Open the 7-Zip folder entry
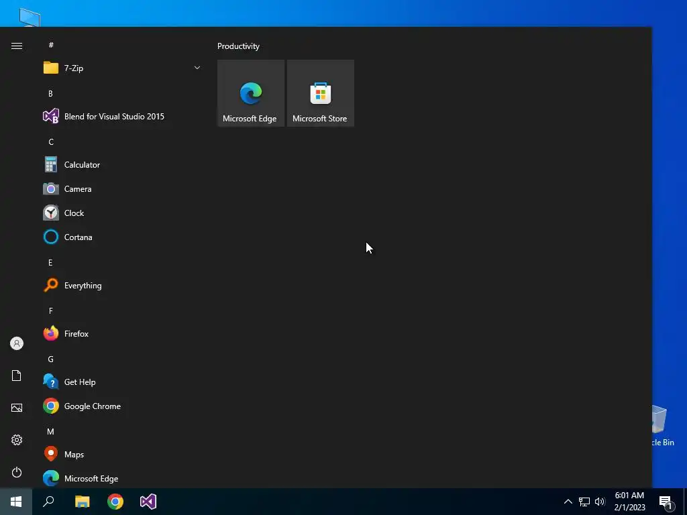687x515 pixels. (122, 68)
